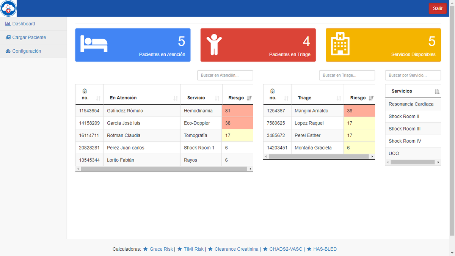This screenshot has height=256, width=455.
Task: Select triage patient Perel Esther
Action: (308, 135)
